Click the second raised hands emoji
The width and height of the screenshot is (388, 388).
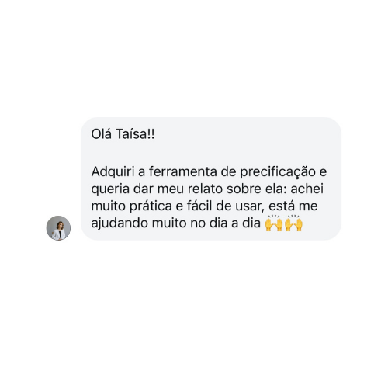[x=293, y=223]
